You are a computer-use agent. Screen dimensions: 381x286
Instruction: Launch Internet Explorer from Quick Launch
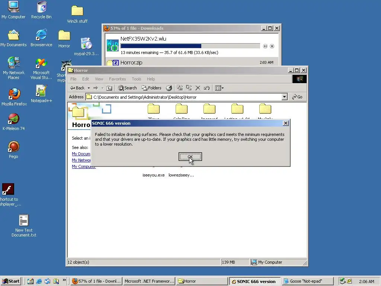pos(39,281)
